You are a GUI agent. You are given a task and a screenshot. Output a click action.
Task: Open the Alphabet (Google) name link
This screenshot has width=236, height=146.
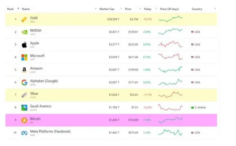click(44, 81)
